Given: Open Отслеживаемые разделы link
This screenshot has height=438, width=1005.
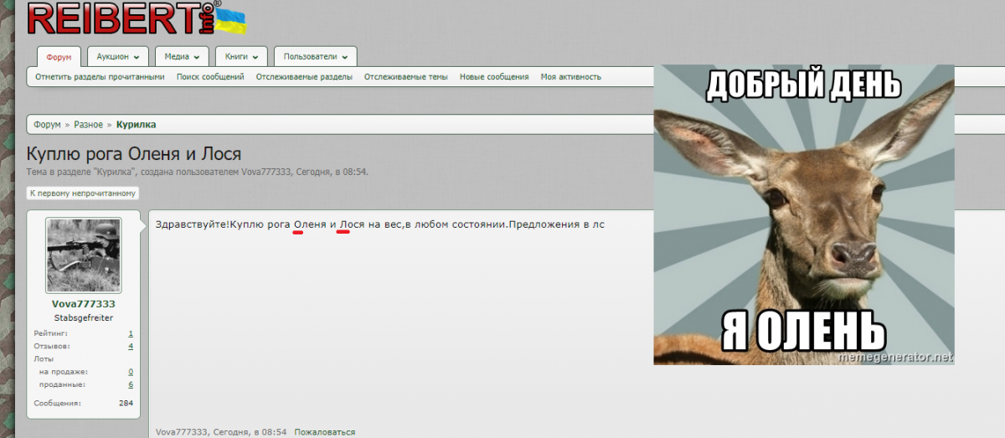Looking at the screenshot, I should [x=304, y=77].
